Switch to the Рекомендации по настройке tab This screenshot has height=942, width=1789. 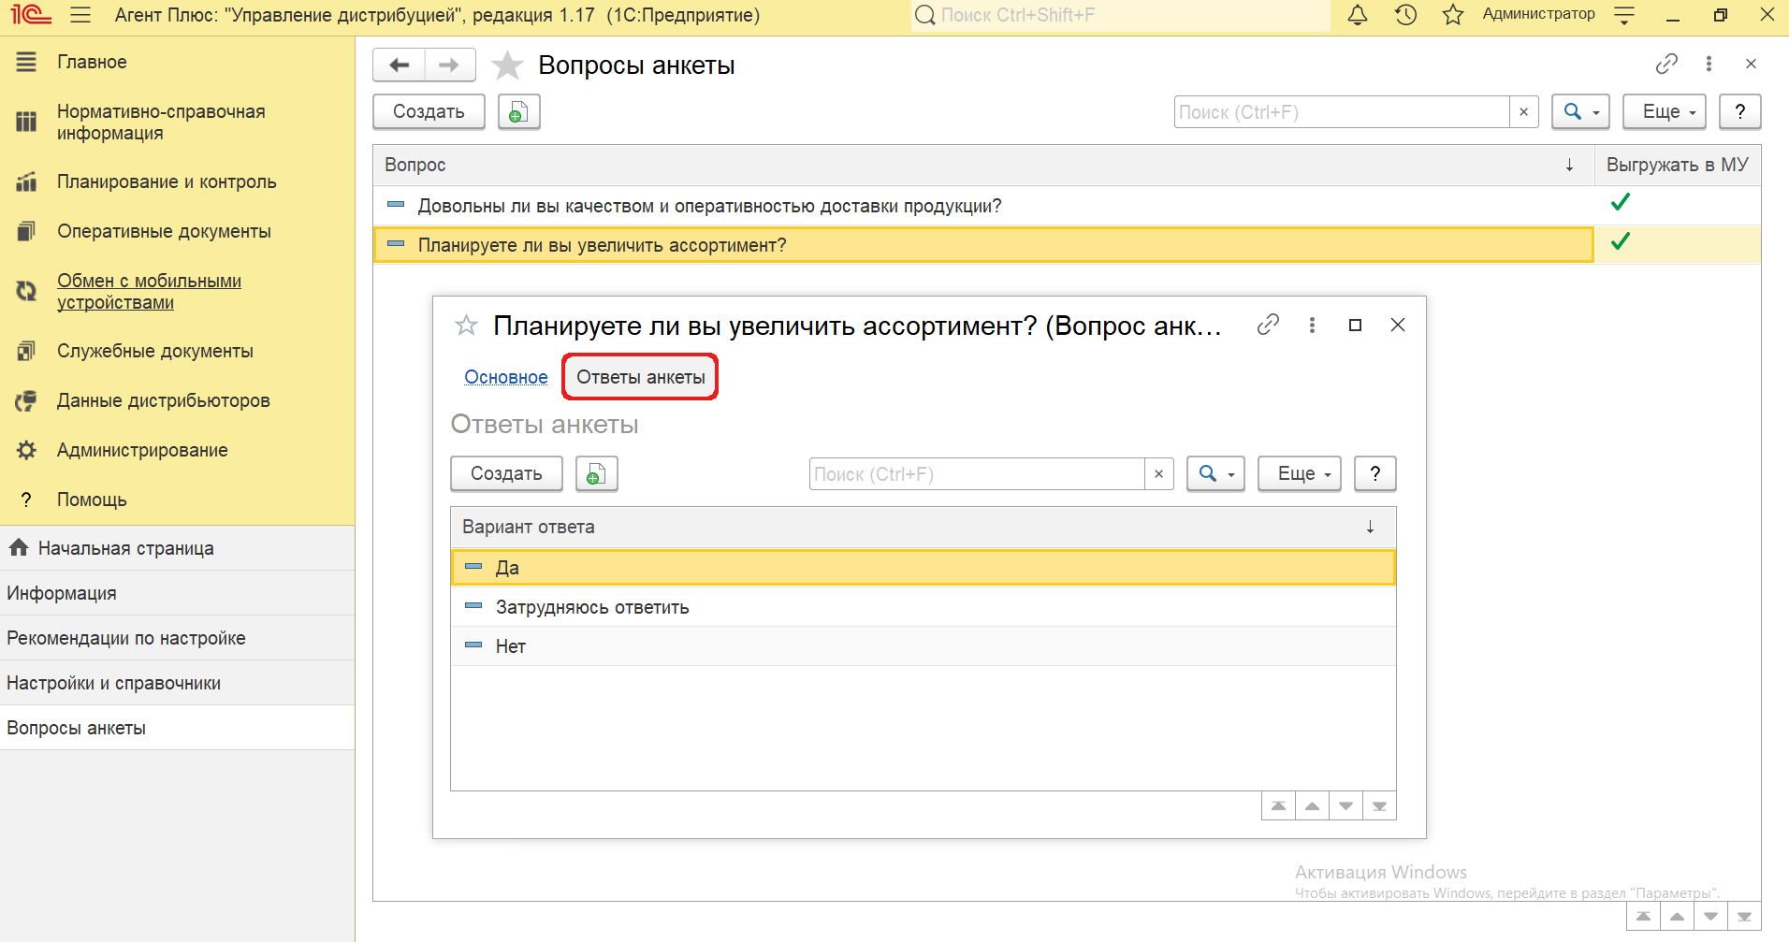coord(177,638)
